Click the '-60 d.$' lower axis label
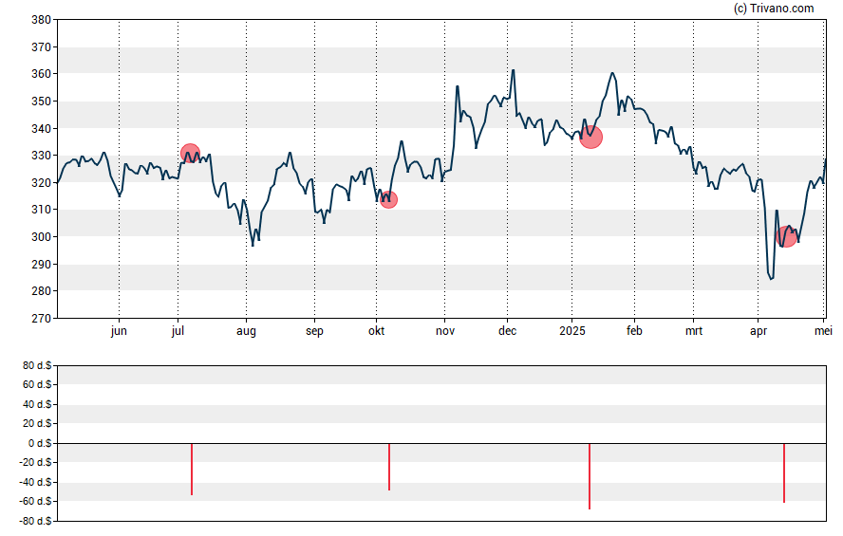 point(35,502)
